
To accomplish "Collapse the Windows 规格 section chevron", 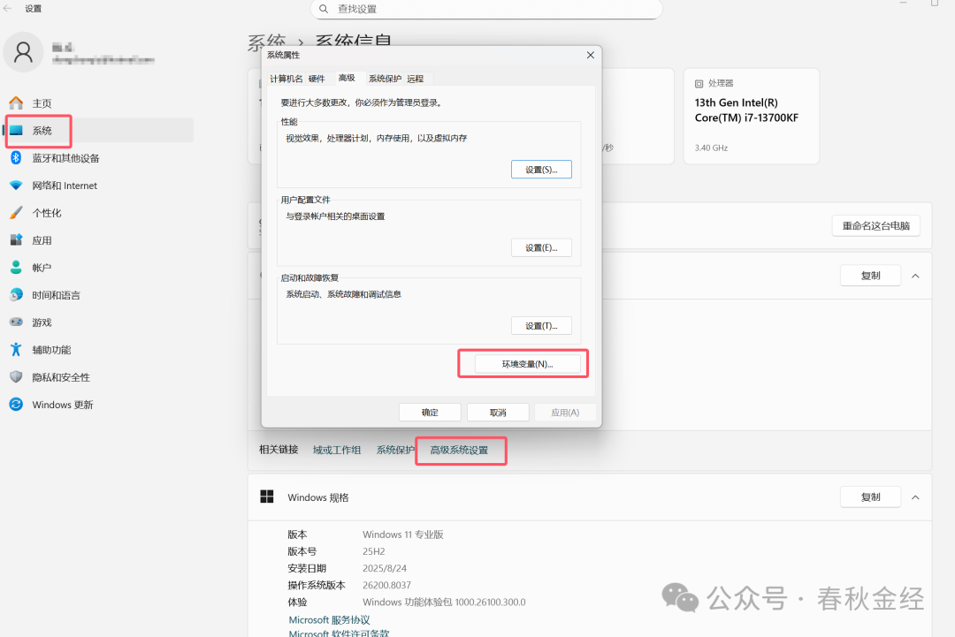I will (915, 497).
